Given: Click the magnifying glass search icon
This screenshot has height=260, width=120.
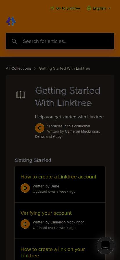Looking at the screenshot, I should click(x=14, y=41).
